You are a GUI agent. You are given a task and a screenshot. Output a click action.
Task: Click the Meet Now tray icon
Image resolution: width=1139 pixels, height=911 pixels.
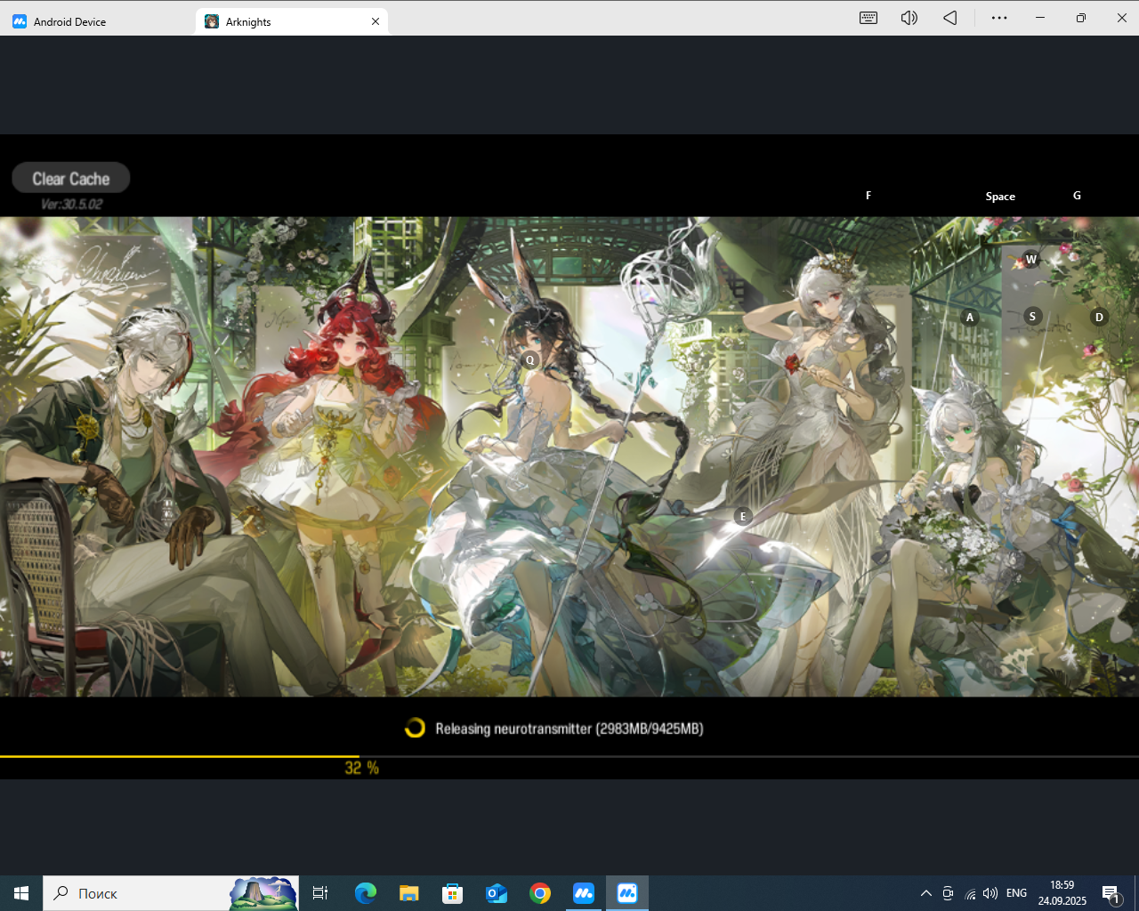coord(949,893)
